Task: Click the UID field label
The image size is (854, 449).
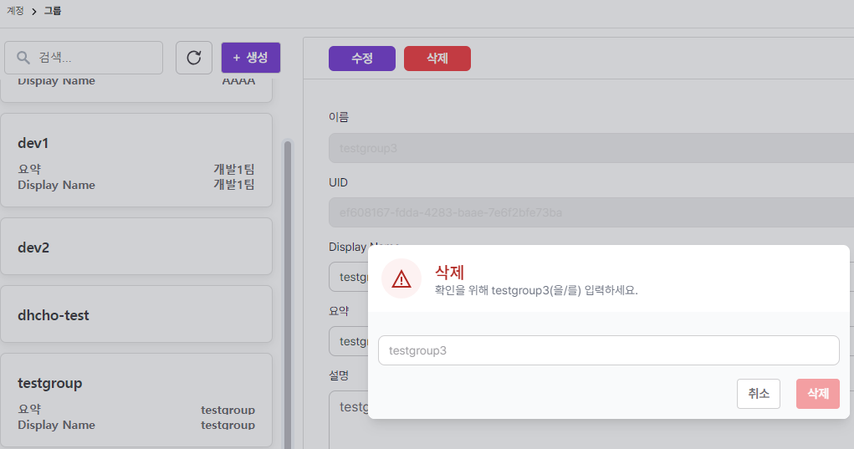Action: tap(338, 182)
